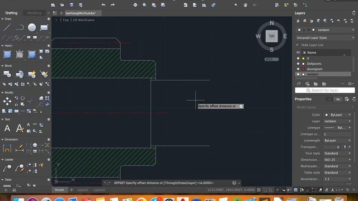The width and height of the screenshot is (358, 201).
Task: Click the Search for layer field
Action: point(325,90)
